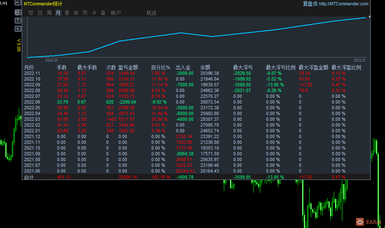Open the question mark help icon

[18, 21]
